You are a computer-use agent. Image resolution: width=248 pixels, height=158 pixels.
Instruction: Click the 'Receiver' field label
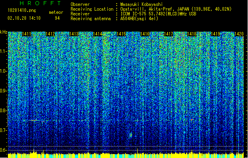(80, 14)
